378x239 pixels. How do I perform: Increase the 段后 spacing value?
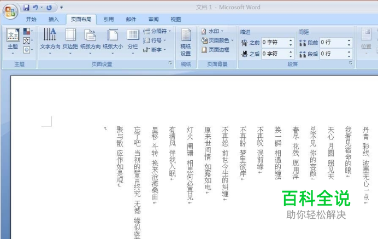349,51
